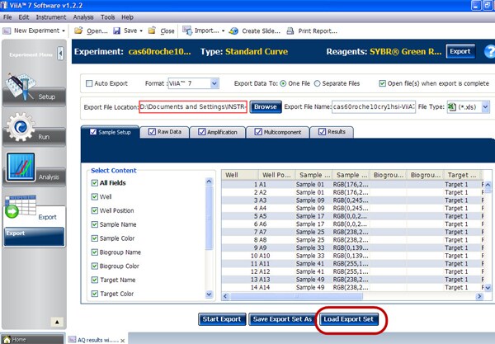
Task: Click the New Experiment toolbar icon
Action: [7, 31]
